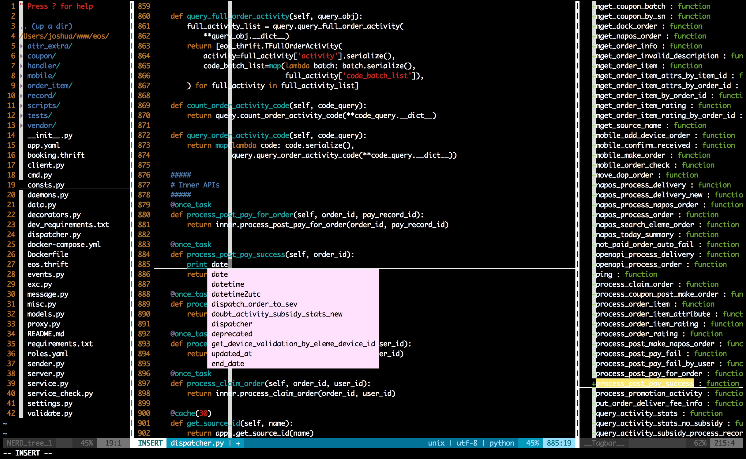Screen dimensions: 746x459
Task: Open Dockerfile from file tree
Action: (48, 255)
